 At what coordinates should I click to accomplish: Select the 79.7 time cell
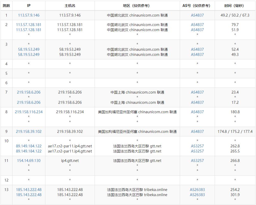(x=235, y=25)
